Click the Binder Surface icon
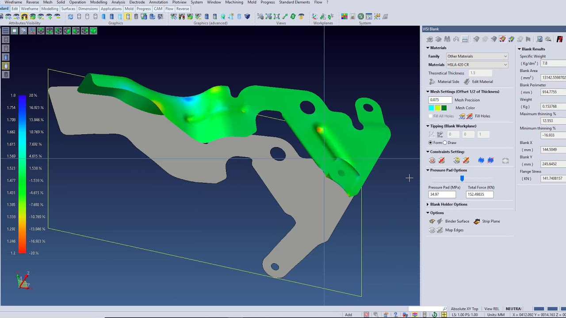Viewport: 566px width, 318px height. 432,221
